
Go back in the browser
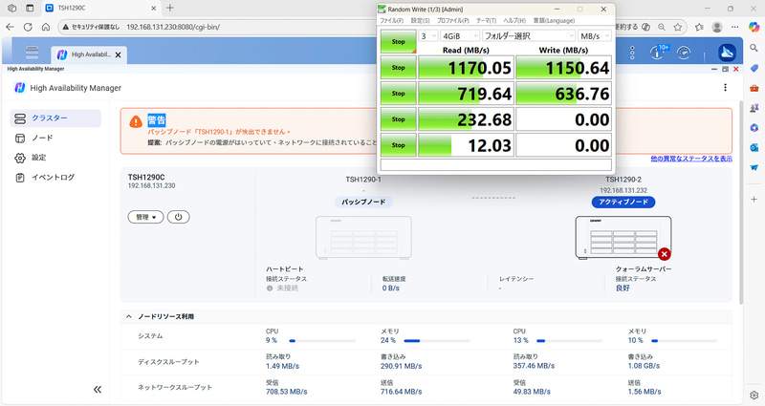click(x=11, y=27)
